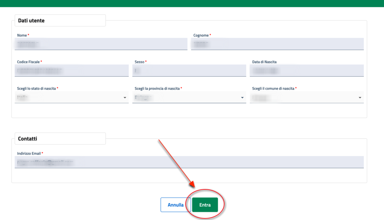Focus the Data di Nascita field

[x=306, y=71]
